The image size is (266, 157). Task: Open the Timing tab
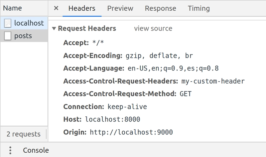(199, 8)
